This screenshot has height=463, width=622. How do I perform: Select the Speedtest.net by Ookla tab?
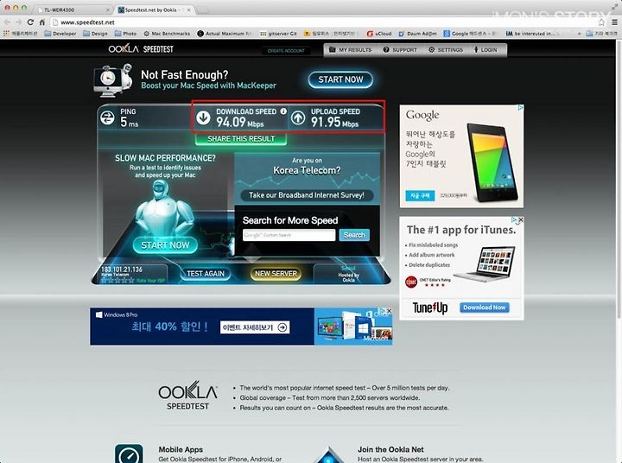(x=155, y=10)
